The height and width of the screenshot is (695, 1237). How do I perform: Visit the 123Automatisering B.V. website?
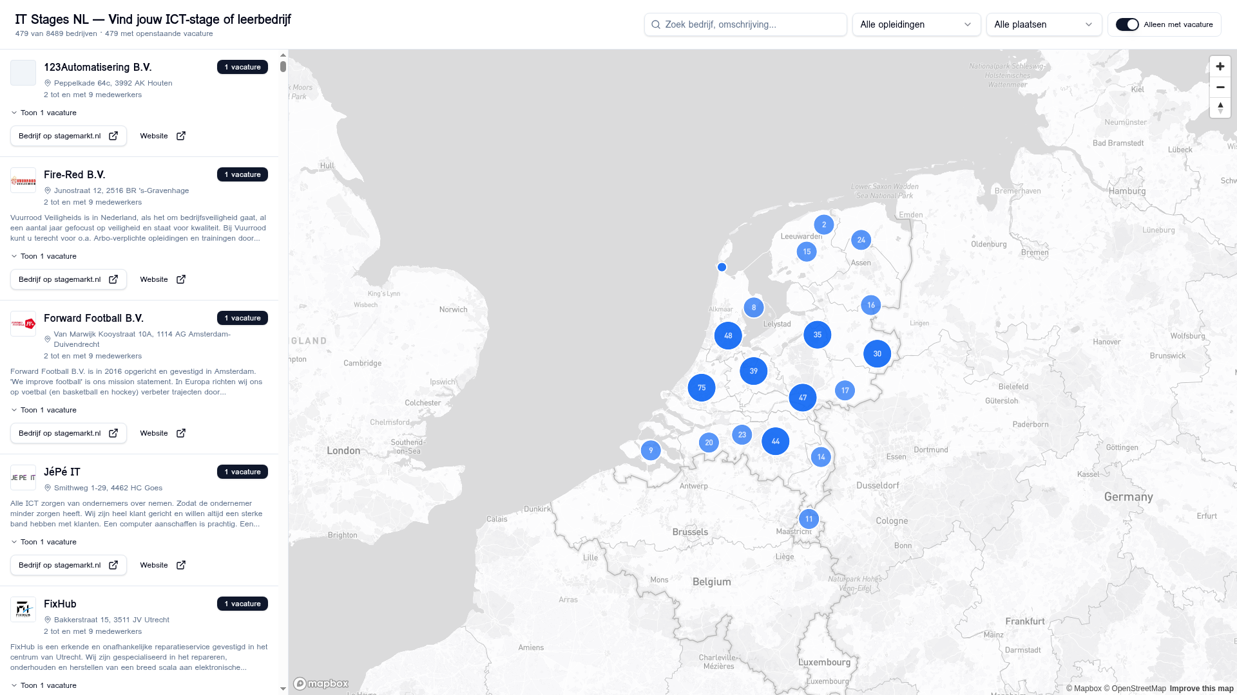point(162,136)
